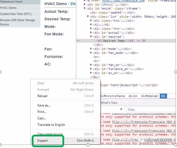Collapse the div class="lcn" node
Viewport: 177px width, 148px height.
(88, 16)
